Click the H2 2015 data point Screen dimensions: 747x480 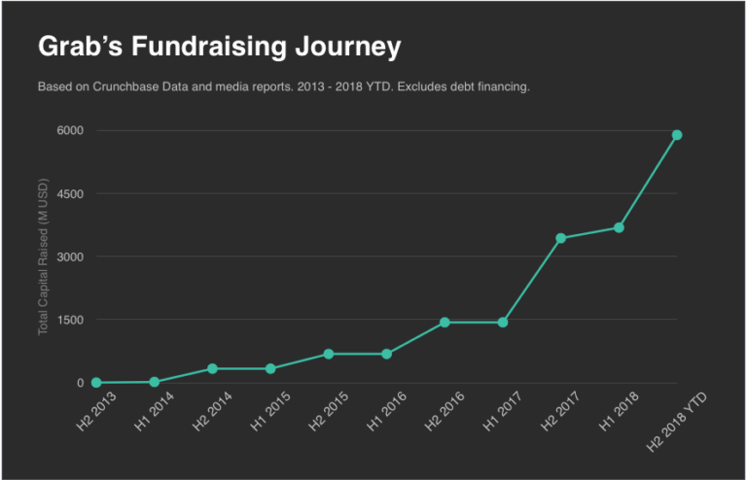tap(329, 354)
